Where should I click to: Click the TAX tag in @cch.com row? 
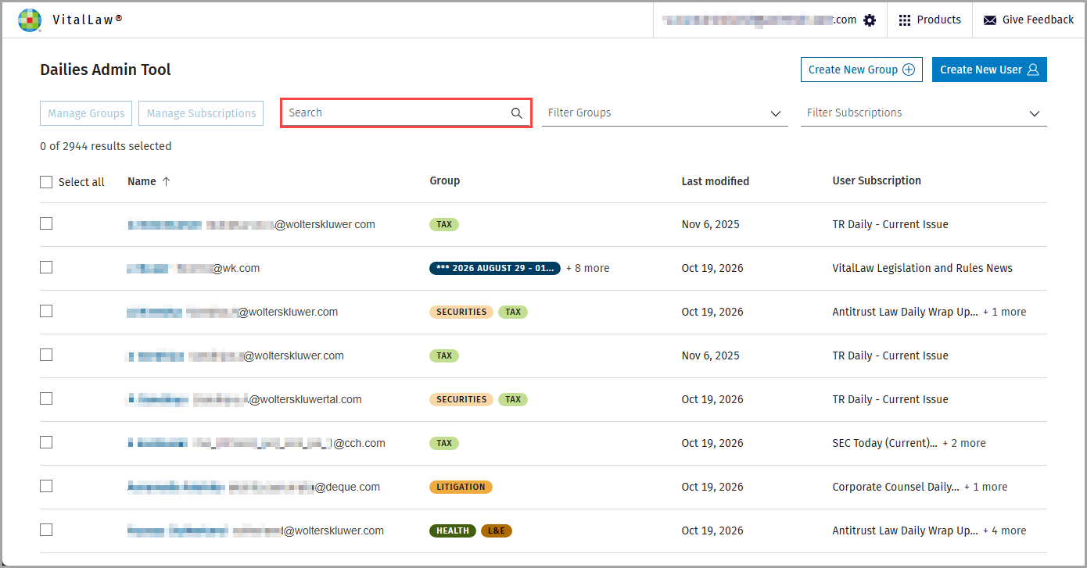point(444,443)
